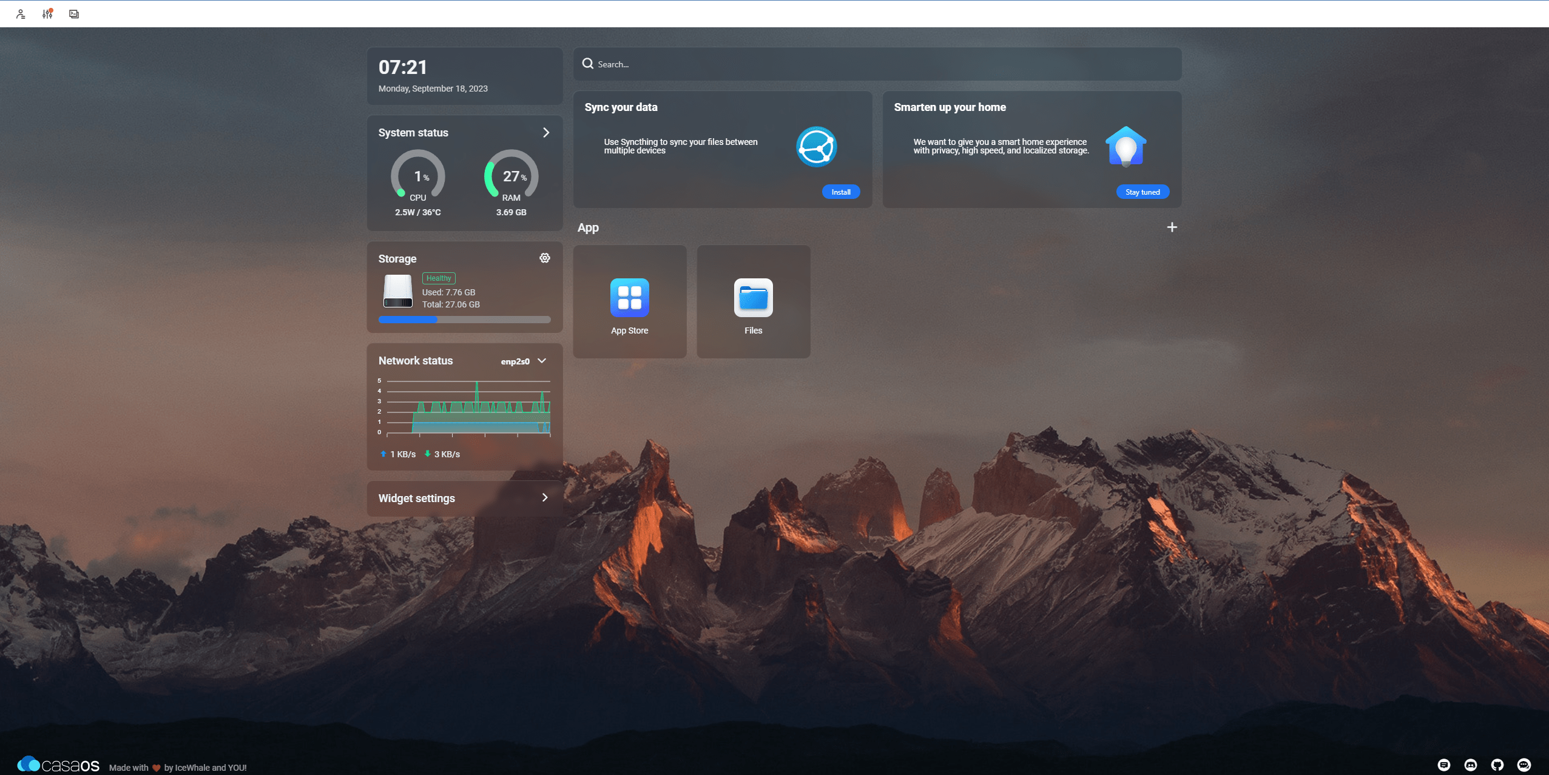1549x775 pixels.
Task: Open the Discord community icon
Action: [x=1470, y=765]
